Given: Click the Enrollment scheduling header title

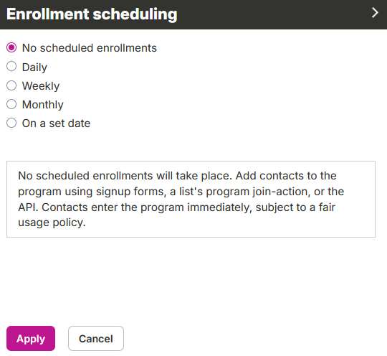Looking at the screenshot, I should click(92, 14).
